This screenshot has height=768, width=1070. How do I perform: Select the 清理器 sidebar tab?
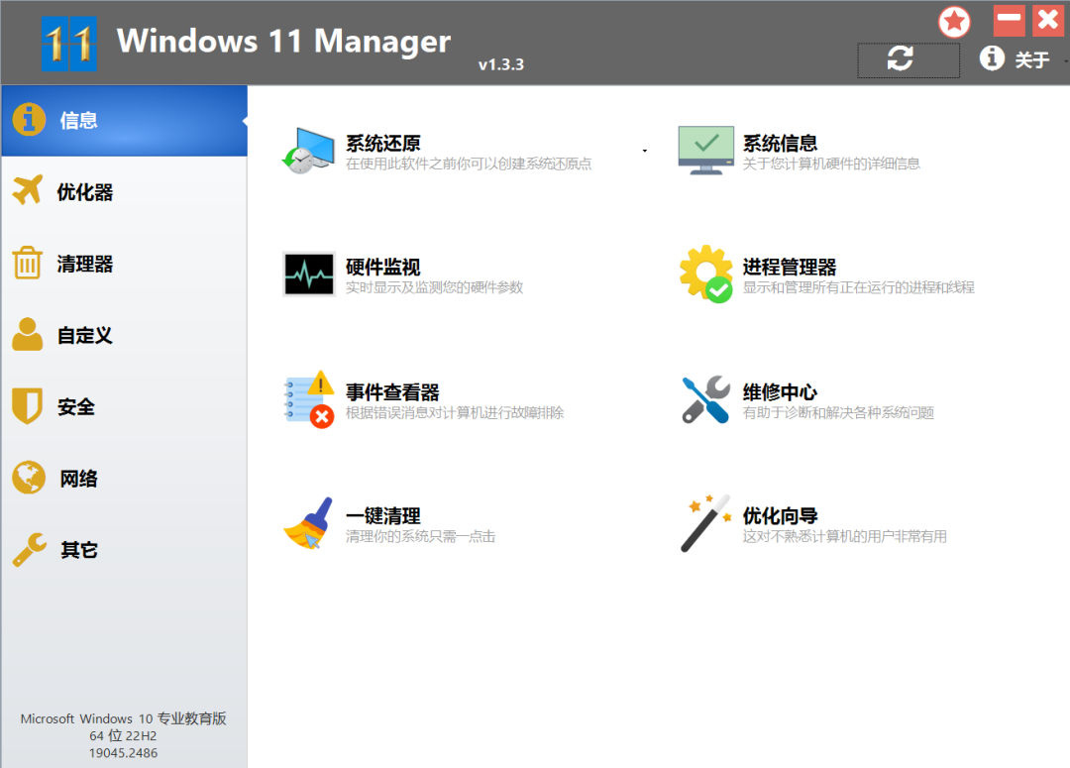click(x=124, y=264)
